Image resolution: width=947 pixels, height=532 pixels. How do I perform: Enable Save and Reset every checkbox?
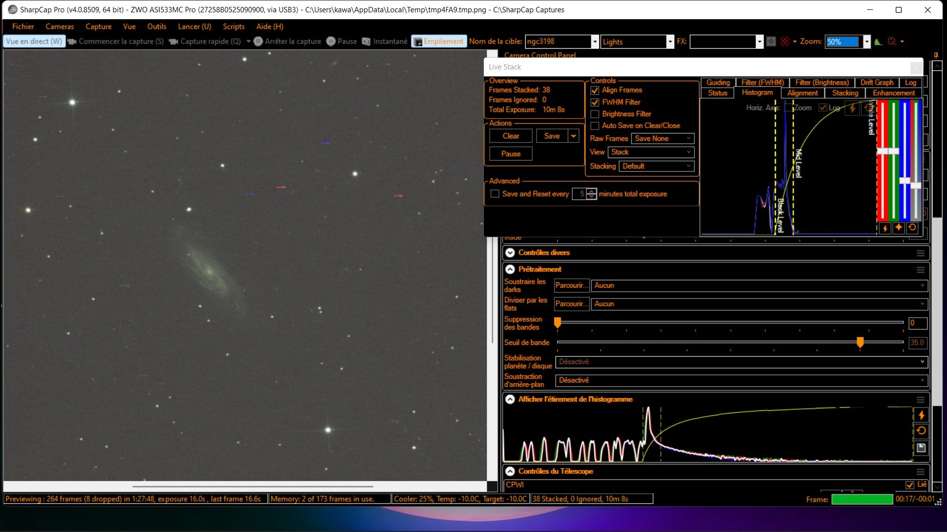pos(495,194)
